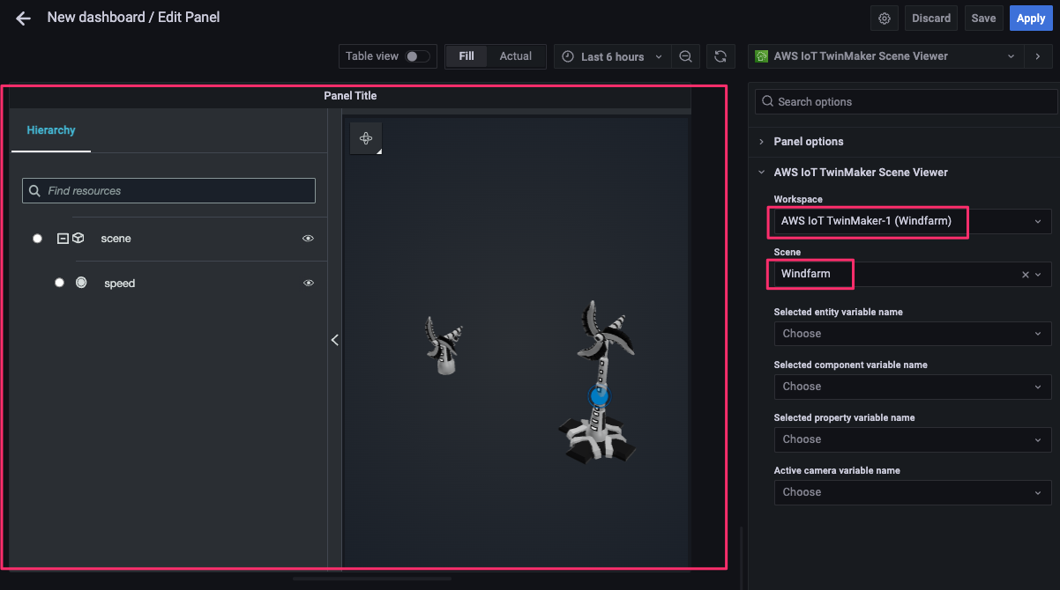This screenshot has height=590, width=1060.
Task: Click the camera move control icon in scene
Action: [x=366, y=138]
